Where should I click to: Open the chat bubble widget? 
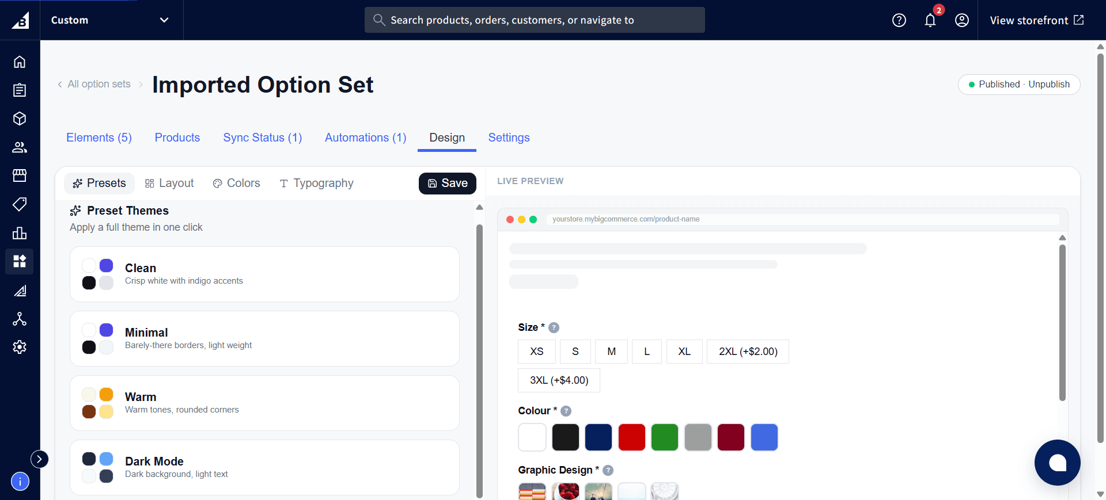coord(1058,463)
